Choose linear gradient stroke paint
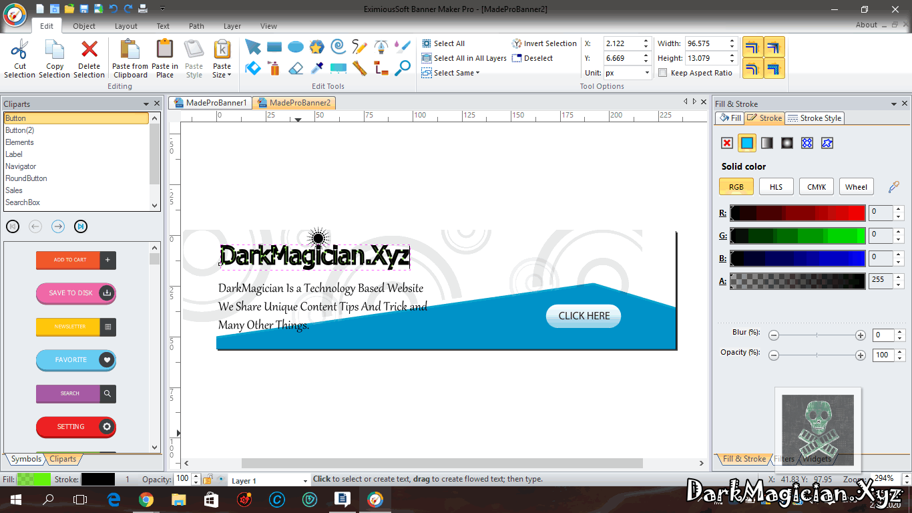912x513 pixels. [x=767, y=143]
